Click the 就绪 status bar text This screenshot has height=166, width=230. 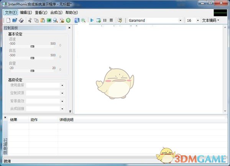point(7,161)
